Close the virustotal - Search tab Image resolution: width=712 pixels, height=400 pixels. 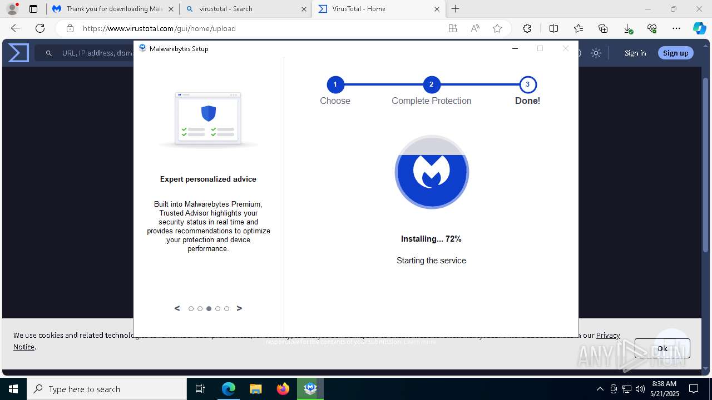coord(304,9)
